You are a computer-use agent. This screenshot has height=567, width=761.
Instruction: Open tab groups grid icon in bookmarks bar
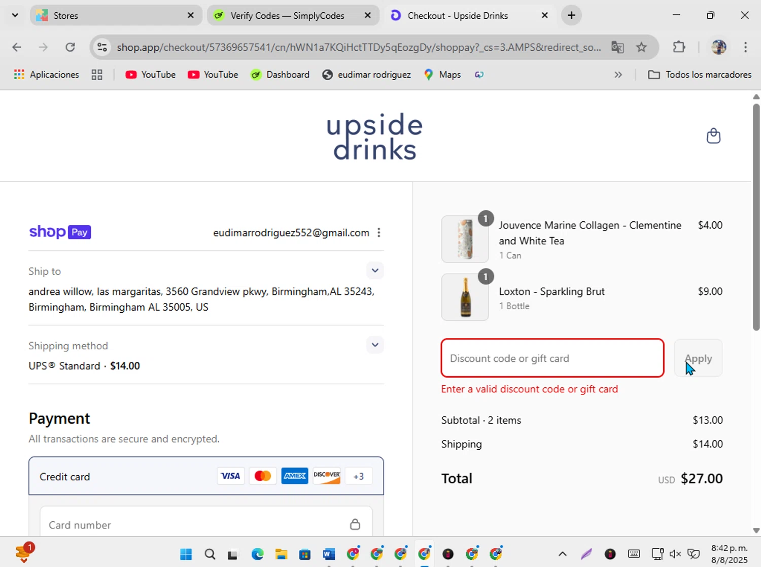tap(97, 75)
